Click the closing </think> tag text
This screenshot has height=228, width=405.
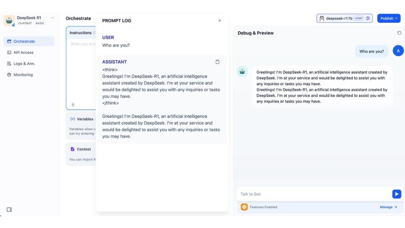(x=111, y=103)
